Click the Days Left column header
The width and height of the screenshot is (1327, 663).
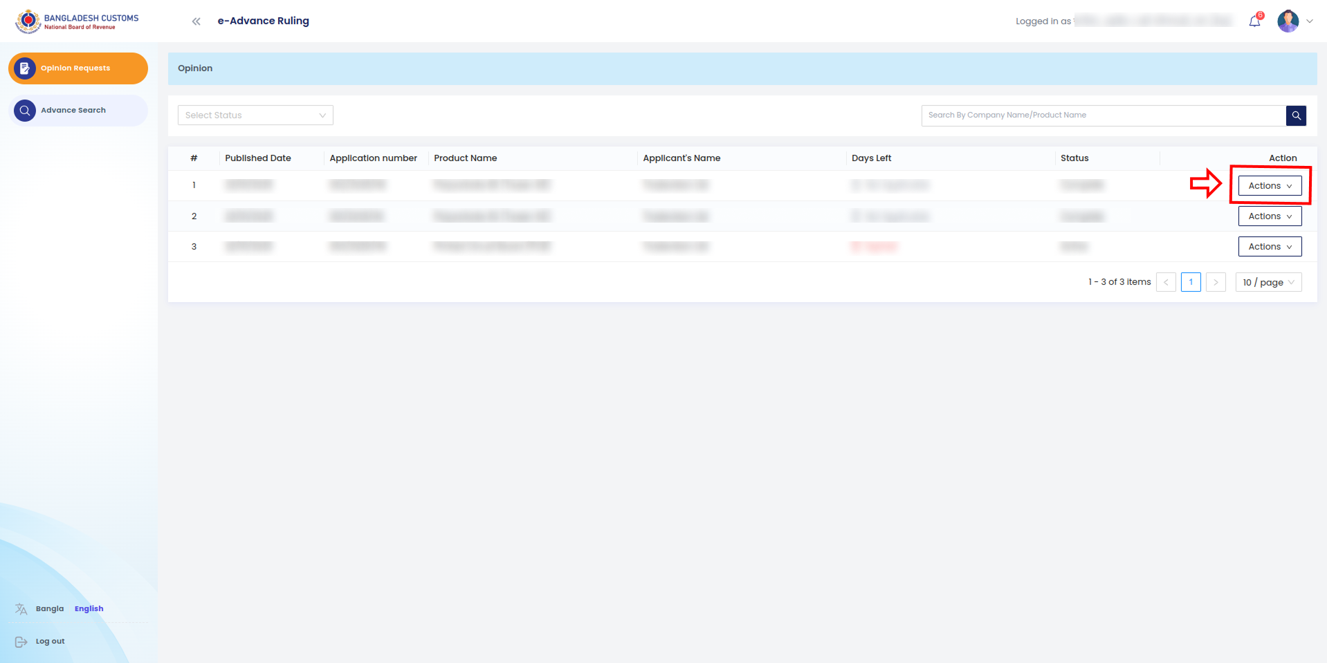pyautogui.click(x=871, y=158)
